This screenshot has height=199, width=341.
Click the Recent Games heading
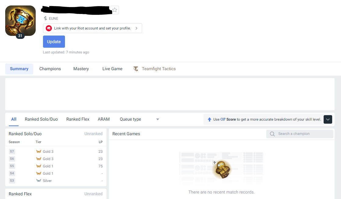pos(126,134)
